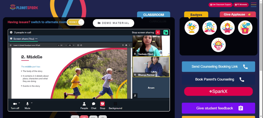The image size is (263, 118).
Task: Print the PDF using printer icon
Action: pyautogui.click(x=126, y=45)
